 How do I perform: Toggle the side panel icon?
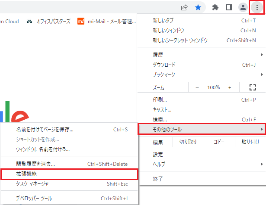229,7
